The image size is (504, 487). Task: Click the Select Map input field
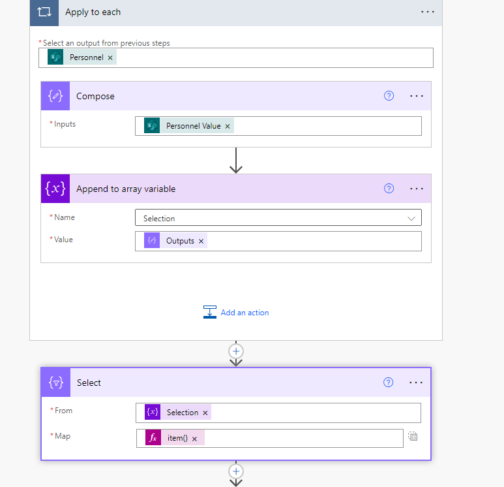point(270,438)
